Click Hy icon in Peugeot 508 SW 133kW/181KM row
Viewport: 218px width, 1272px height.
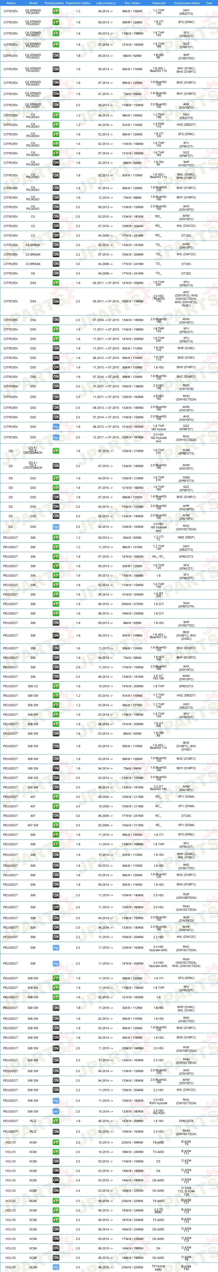(x=56, y=1111)
